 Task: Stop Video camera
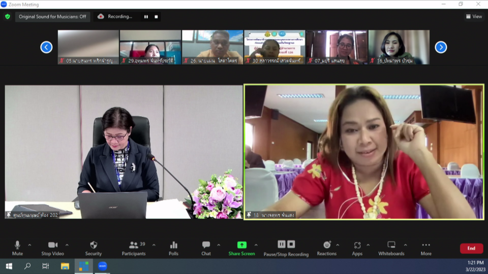[x=53, y=248]
